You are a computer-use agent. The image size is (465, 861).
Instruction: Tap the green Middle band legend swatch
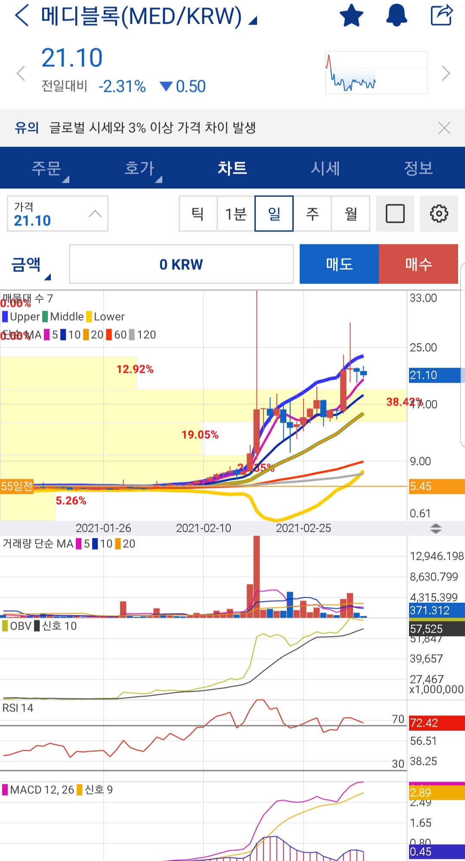[45, 317]
